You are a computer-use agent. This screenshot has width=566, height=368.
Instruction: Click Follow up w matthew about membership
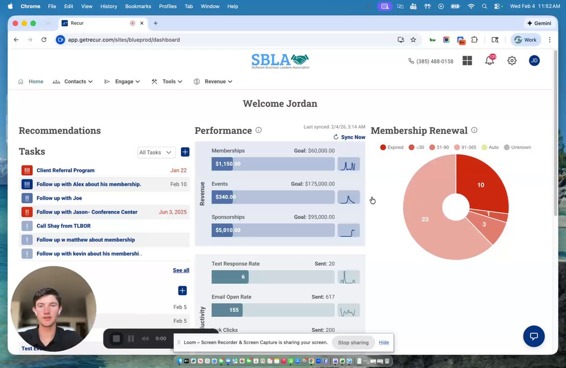(x=85, y=240)
